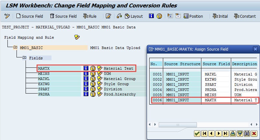Collapse the Fields folder node
The width and height of the screenshot is (260, 140).
24,58
